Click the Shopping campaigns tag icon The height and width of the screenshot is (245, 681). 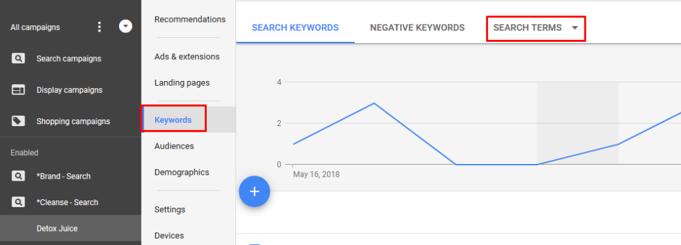(18, 122)
